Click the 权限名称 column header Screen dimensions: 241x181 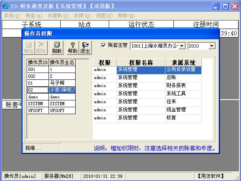(141, 62)
